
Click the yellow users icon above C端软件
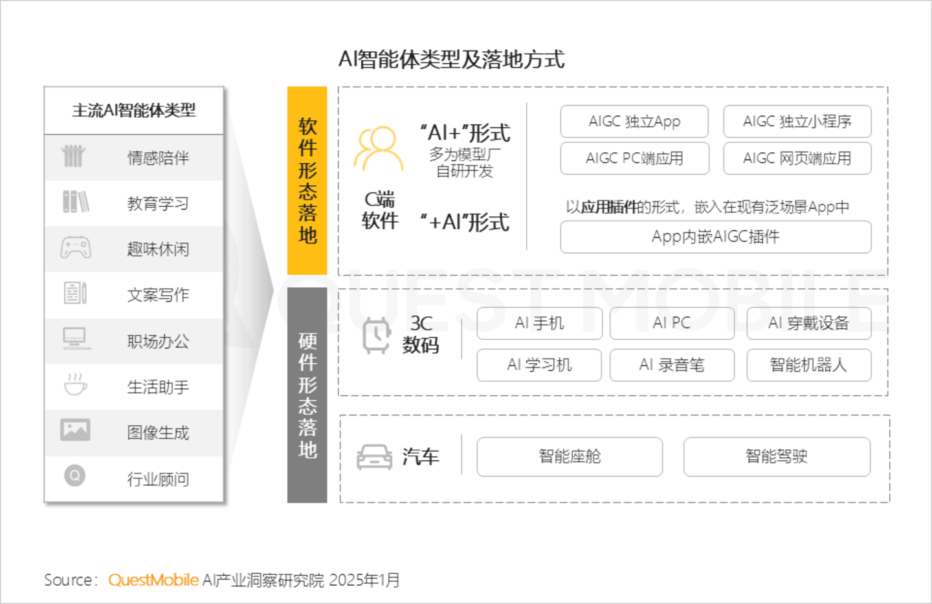pyautogui.click(x=378, y=148)
